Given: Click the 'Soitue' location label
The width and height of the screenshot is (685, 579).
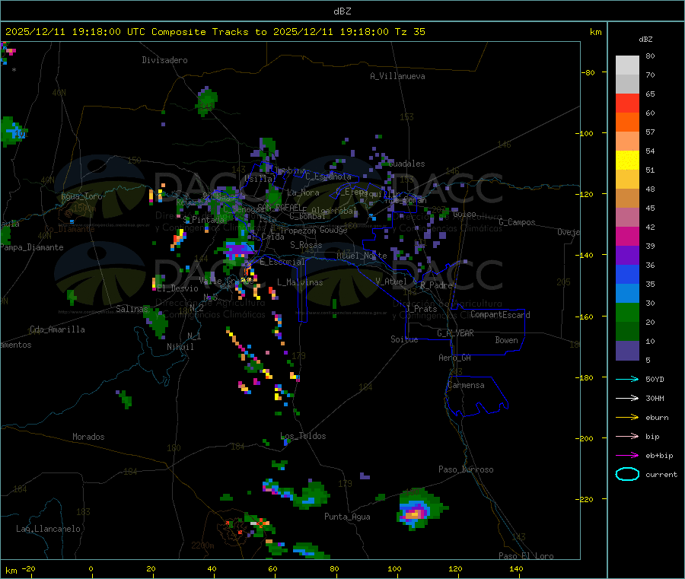Looking at the screenshot, I should [404, 339].
